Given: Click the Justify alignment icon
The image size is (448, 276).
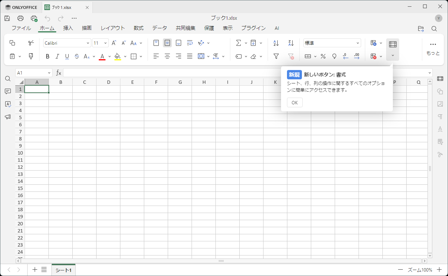Looking at the screenshot, I should coord(190,56).
